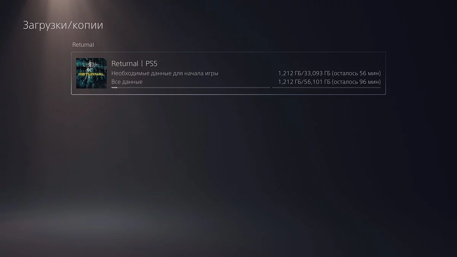Click the 1,212 ГБ/33,093 ГБ size readout
Image resolution: width=457 pixels, height=257 pixels.
[304, 73]
